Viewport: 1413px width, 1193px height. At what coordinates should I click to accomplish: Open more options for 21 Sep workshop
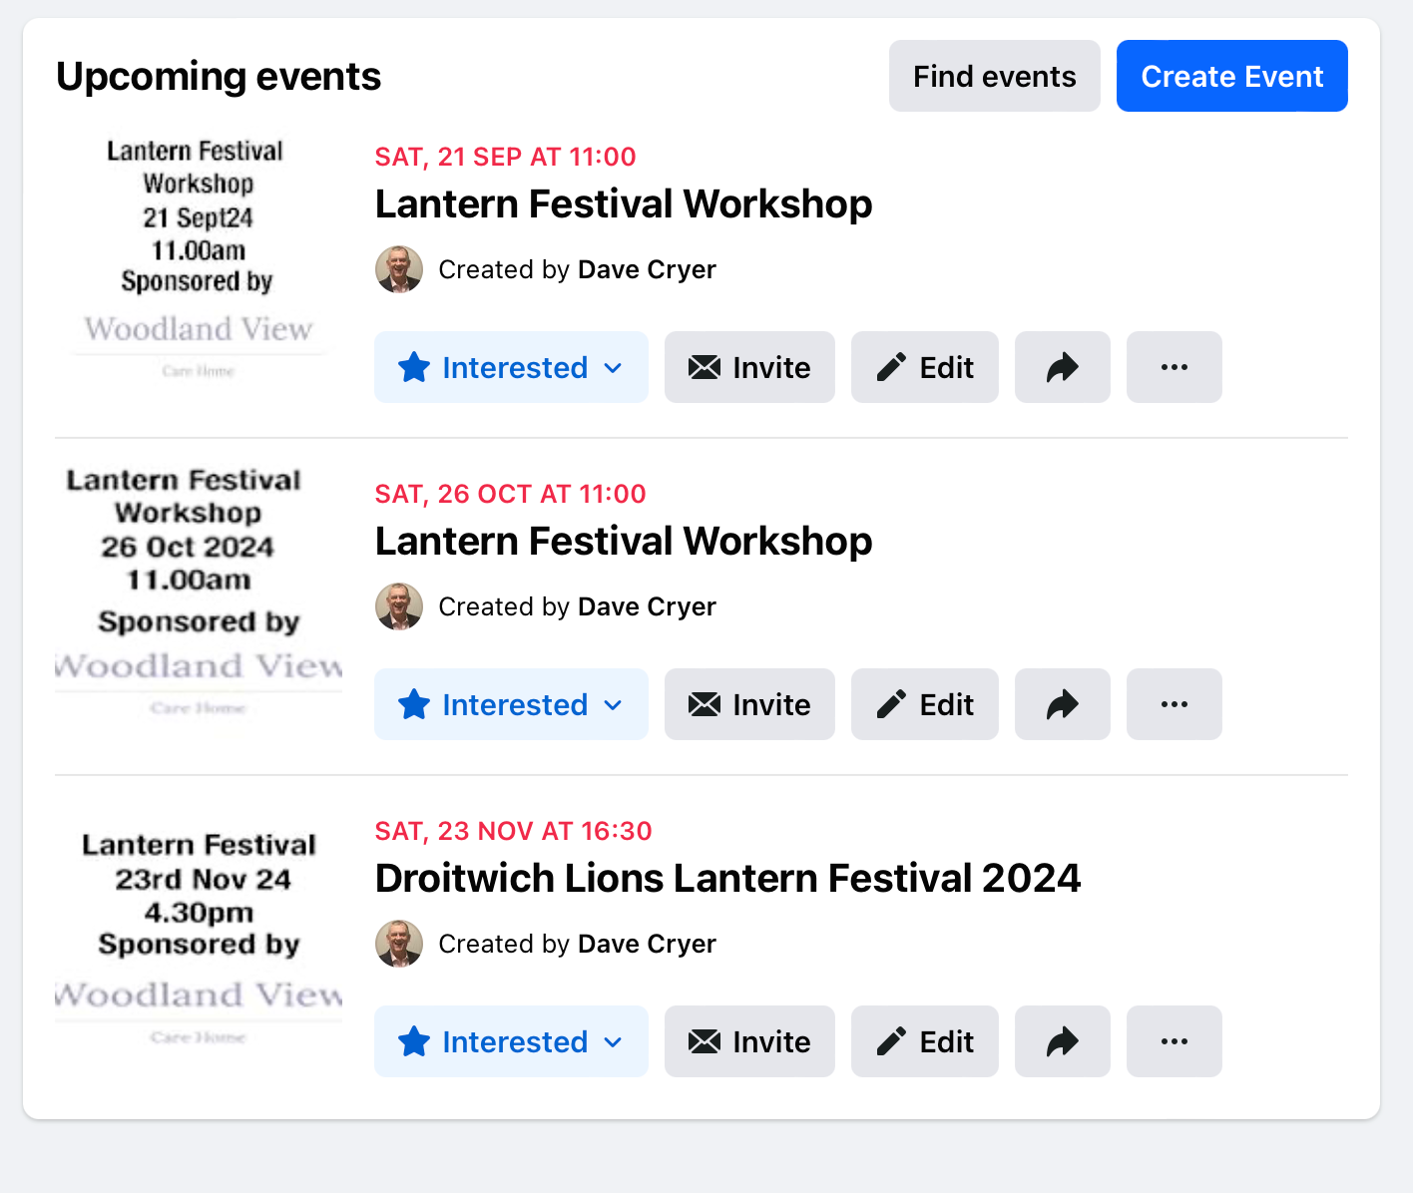click(x=1174, y=367)
